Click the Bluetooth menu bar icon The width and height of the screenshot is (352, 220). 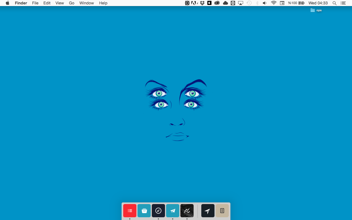click(257, 3)
